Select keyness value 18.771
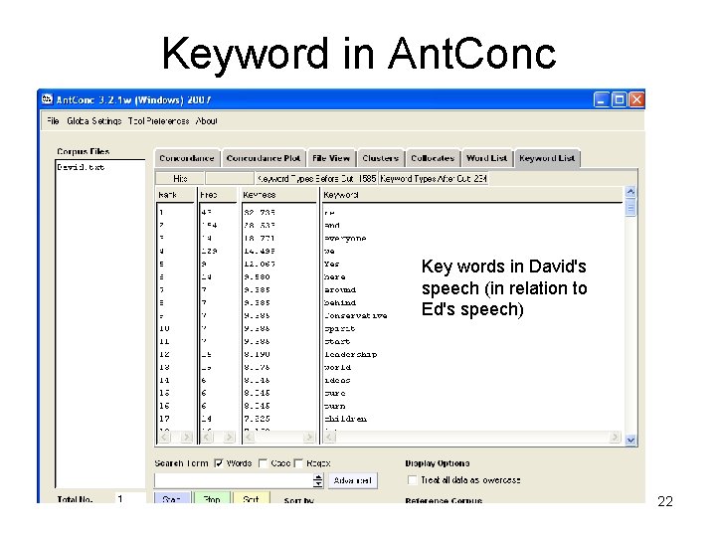The image size is (716, 537). click(260, 239)
